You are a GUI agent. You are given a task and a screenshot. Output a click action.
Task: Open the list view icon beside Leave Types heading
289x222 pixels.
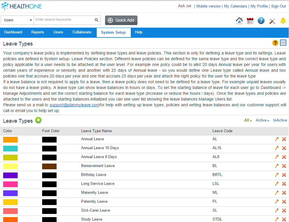283,43
